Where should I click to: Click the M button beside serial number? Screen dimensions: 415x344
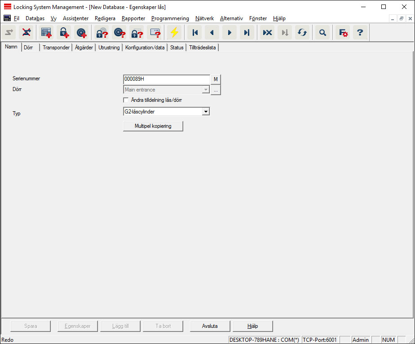216,79
